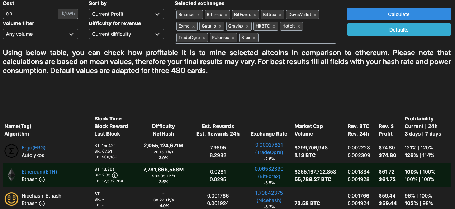This screenshot has height=209, width=455.
Task: Click the Ergo coin logo icon
Action: click(11, 151)
